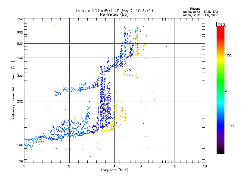The width and height of the screenshot is (241, 181).
Task: Click the y-axis tick label '750'
Action: 20,19
